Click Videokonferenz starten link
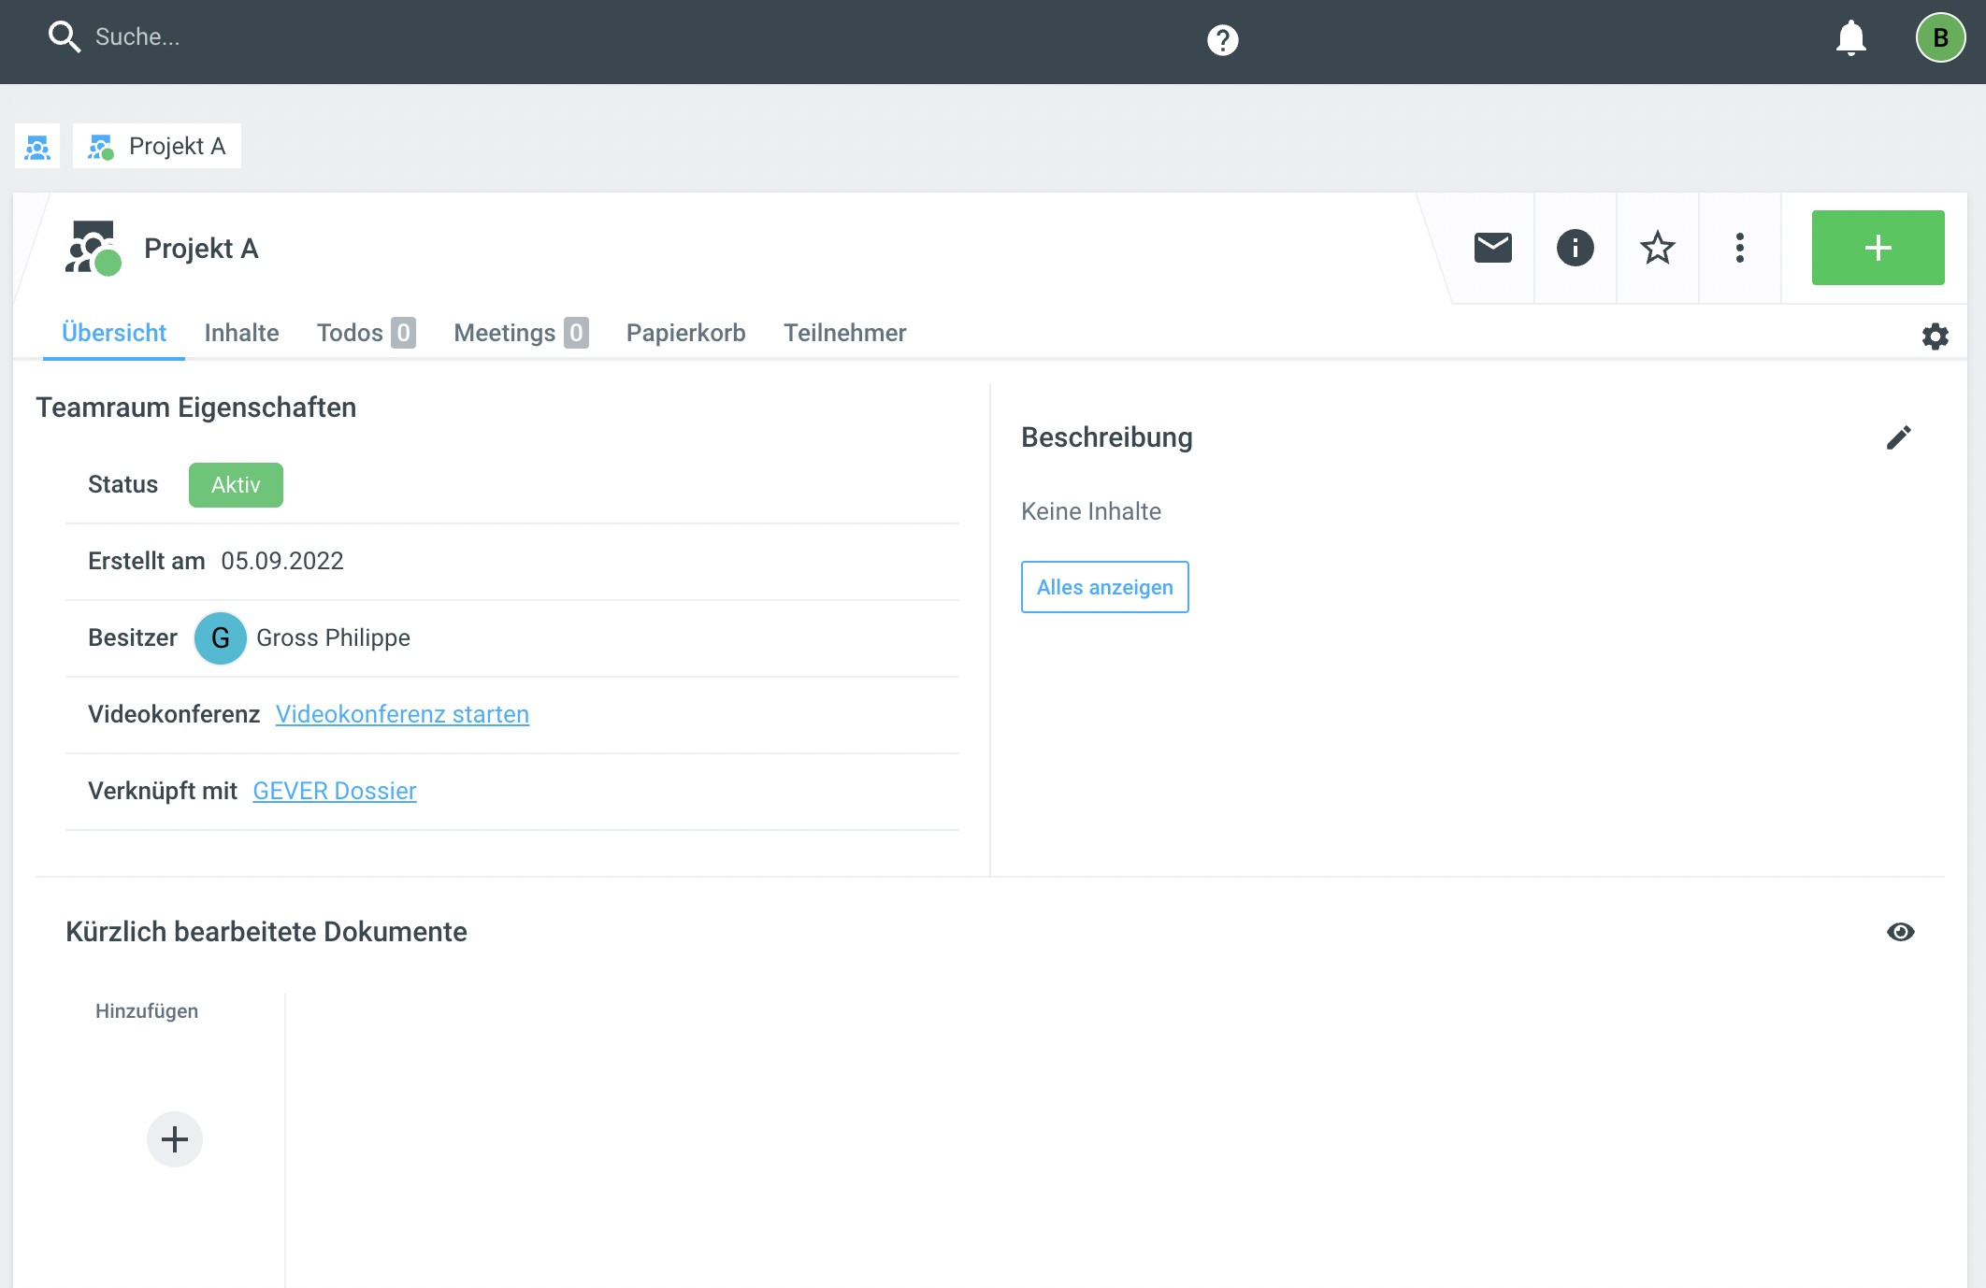 (402, 715)
